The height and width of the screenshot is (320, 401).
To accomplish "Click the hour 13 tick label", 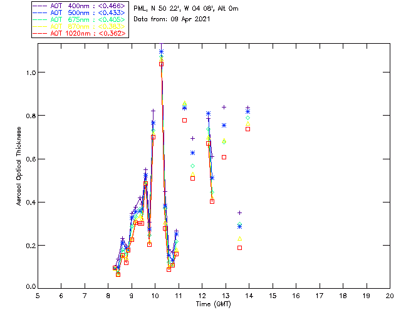I will [226, 296].
